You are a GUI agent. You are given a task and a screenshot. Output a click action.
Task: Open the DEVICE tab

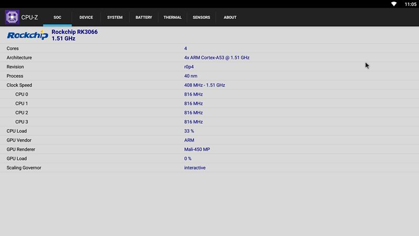86,17
